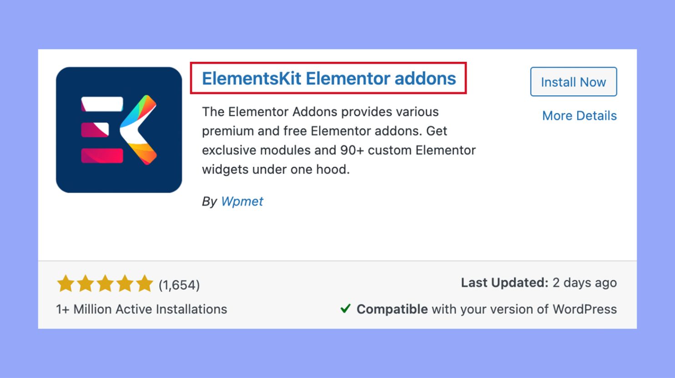Click the 1+ Million Active Installations text
Screen dimensions: 675x378
[141, 309]
